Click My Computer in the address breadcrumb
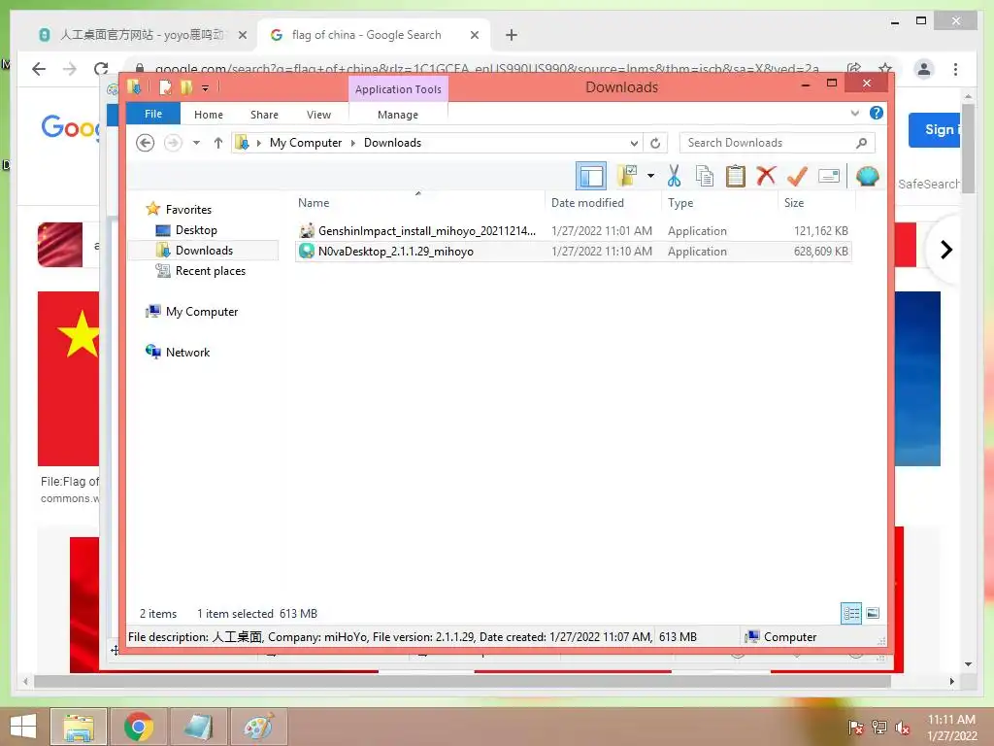The image size is (994, 746). pyautogui.click(x=306, y=143)
